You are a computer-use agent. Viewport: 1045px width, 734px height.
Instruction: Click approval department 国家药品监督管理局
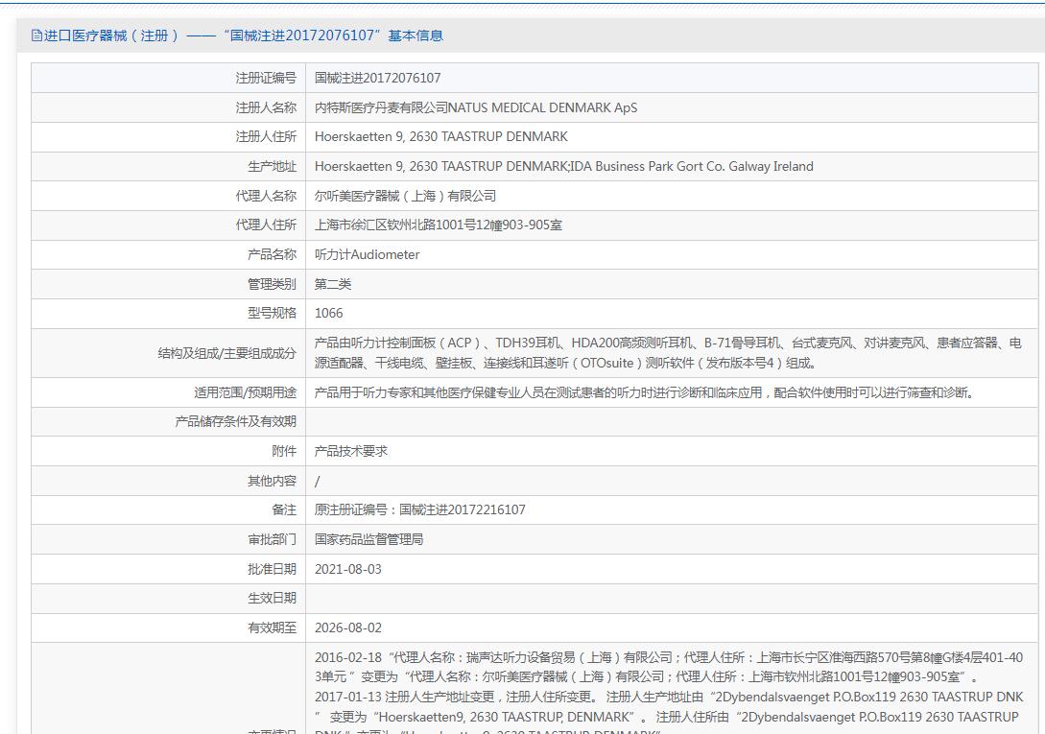[368, 539]
